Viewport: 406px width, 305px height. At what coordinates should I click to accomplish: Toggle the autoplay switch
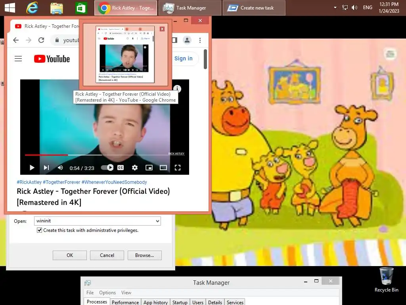point(107,168)
